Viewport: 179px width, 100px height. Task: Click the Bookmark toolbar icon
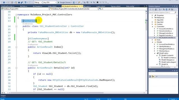97,2
